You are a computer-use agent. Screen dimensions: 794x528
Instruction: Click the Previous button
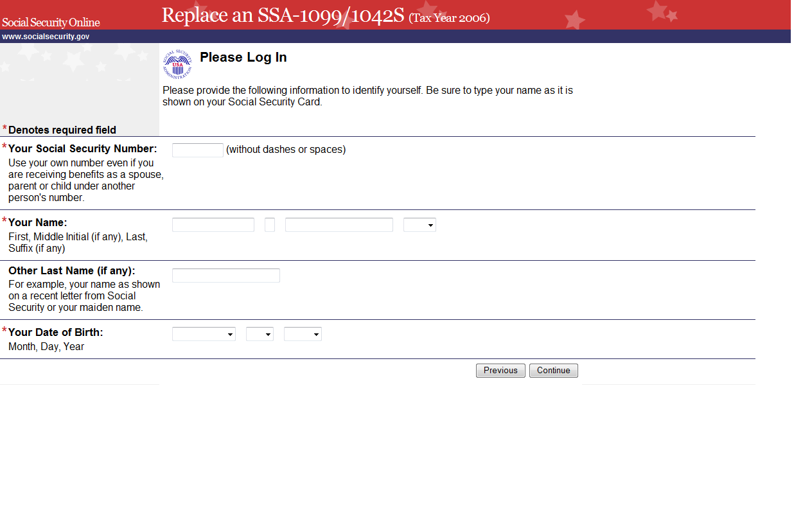[500, 371]
